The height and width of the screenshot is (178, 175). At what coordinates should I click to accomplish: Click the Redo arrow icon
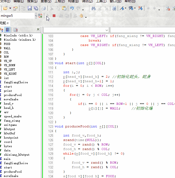[x=78, y=8]
